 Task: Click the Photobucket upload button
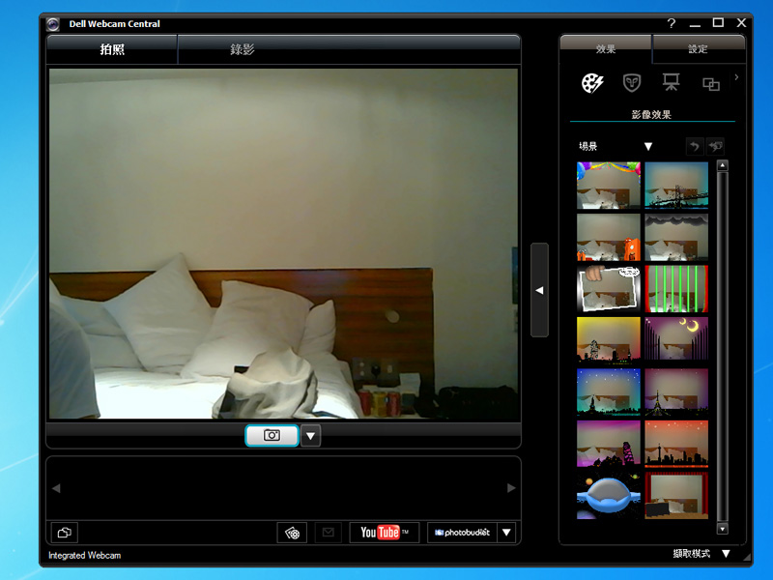[462, 532]
